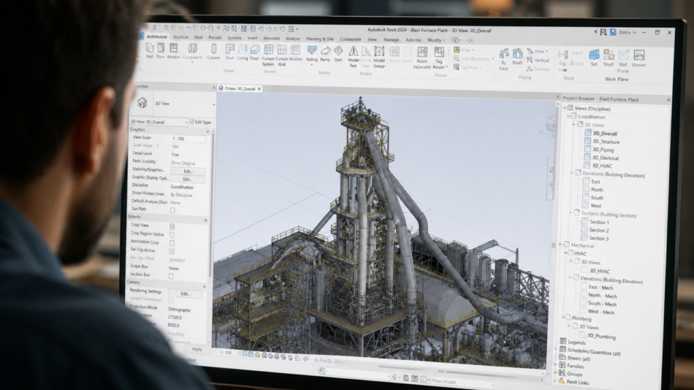Collapse the Views (Discipline) tree node
Image resolution: width=694 pixels, height=390 pixels.
[565, 108]
